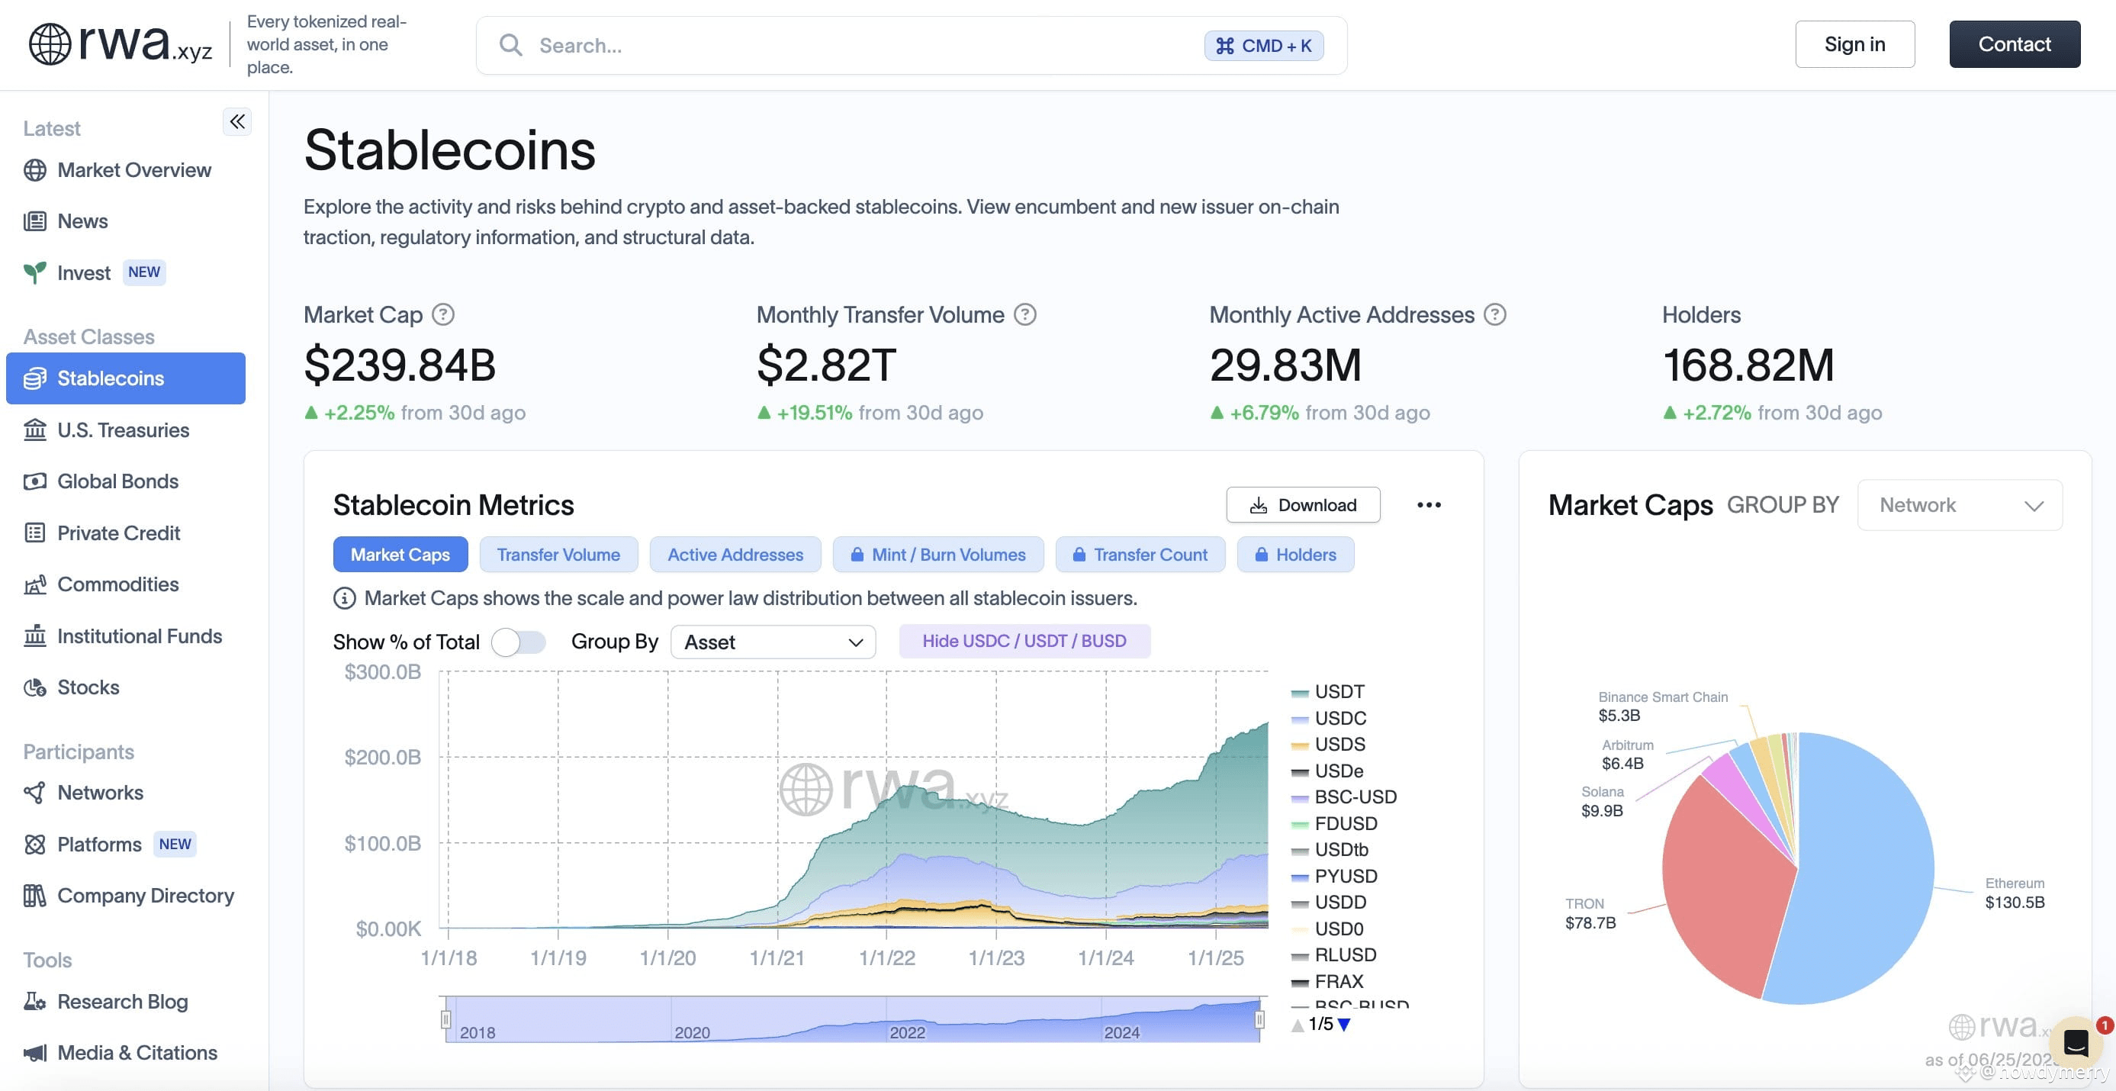Screen dimensions: 2116x1091
Task: Toggle the USDT legend series visibility
Action: tap(1328, 692)
